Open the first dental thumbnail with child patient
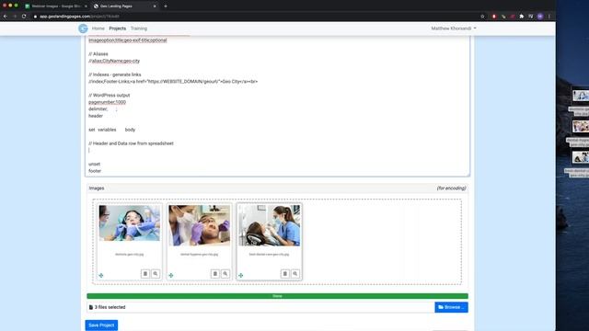This screenshot has width=589, height=331. pyautogui.click(x=129, y=223)
